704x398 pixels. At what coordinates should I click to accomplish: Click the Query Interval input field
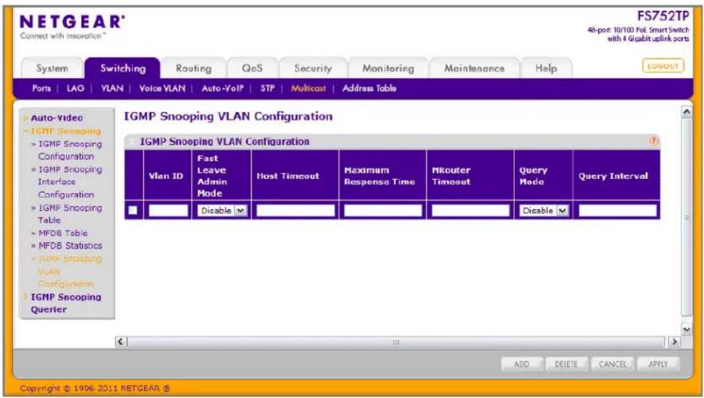click(x=617, y=211)
